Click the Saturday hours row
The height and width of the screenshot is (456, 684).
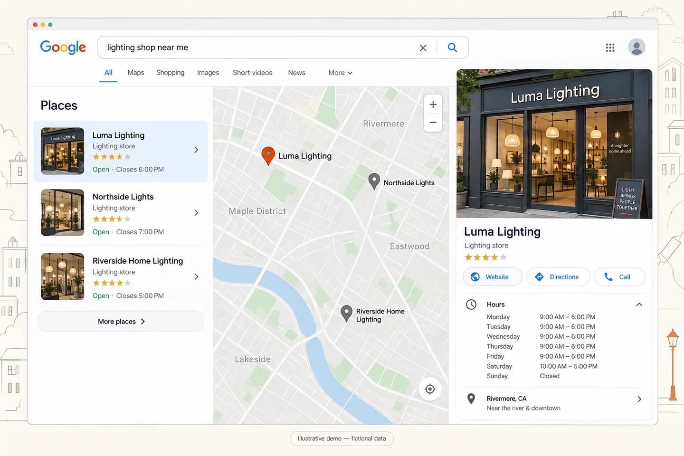pyautogui.click(x=542, y=366)
